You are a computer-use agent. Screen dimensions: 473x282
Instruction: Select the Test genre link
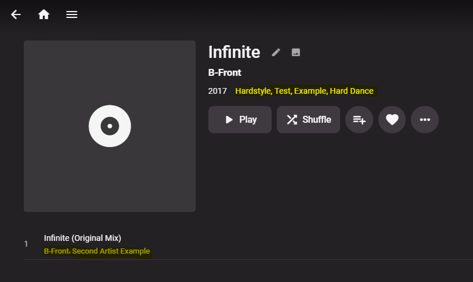pos(283,91)
